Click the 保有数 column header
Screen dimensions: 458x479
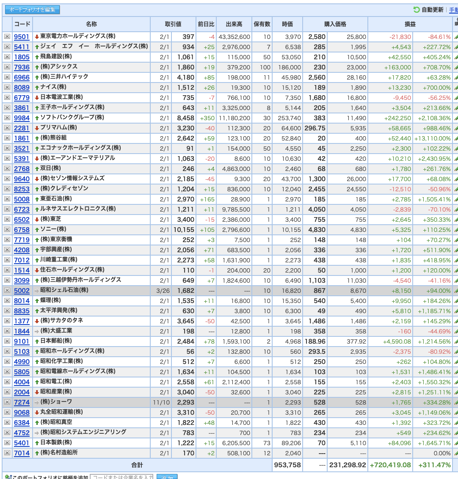pos(262,24)
